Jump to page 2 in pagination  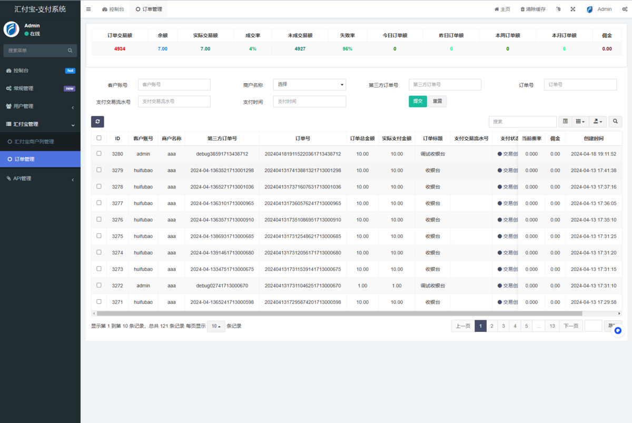coord(492,326)
